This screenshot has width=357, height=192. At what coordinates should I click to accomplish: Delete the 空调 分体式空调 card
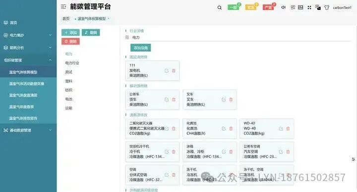click(174, 175)
